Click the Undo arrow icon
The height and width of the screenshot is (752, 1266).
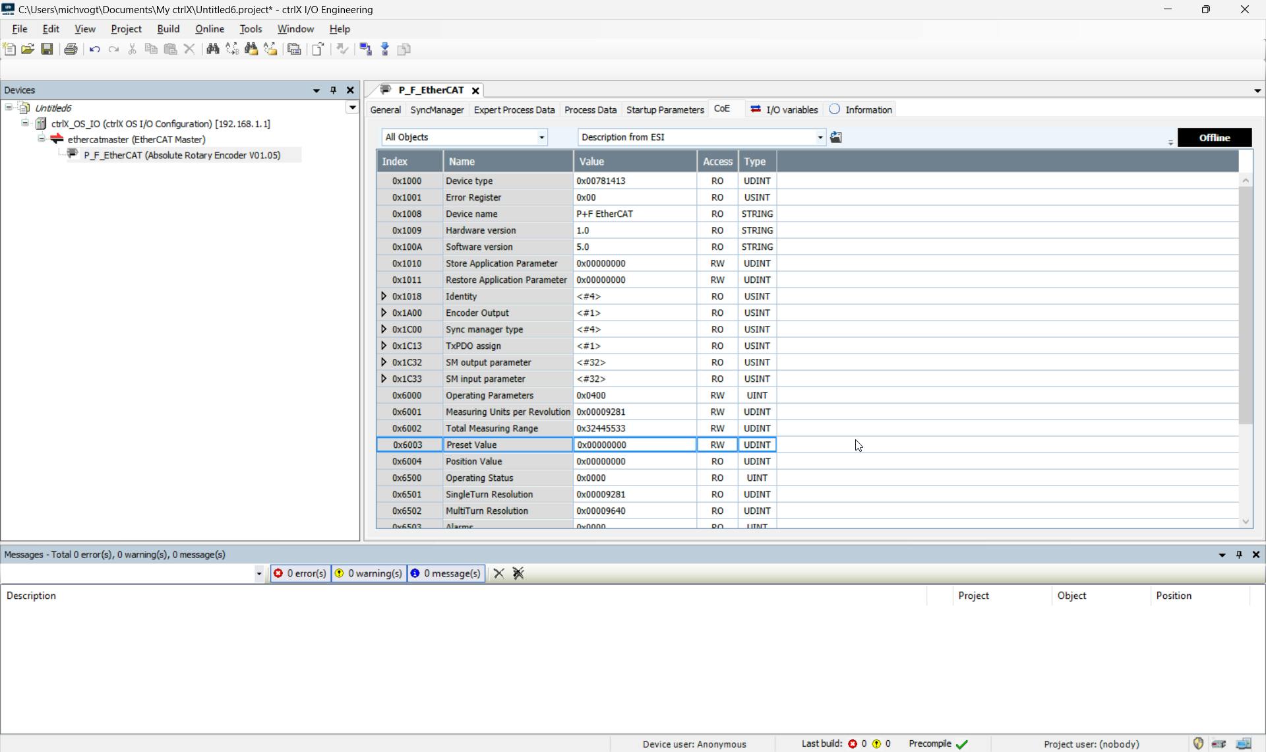tap(94, 49)
